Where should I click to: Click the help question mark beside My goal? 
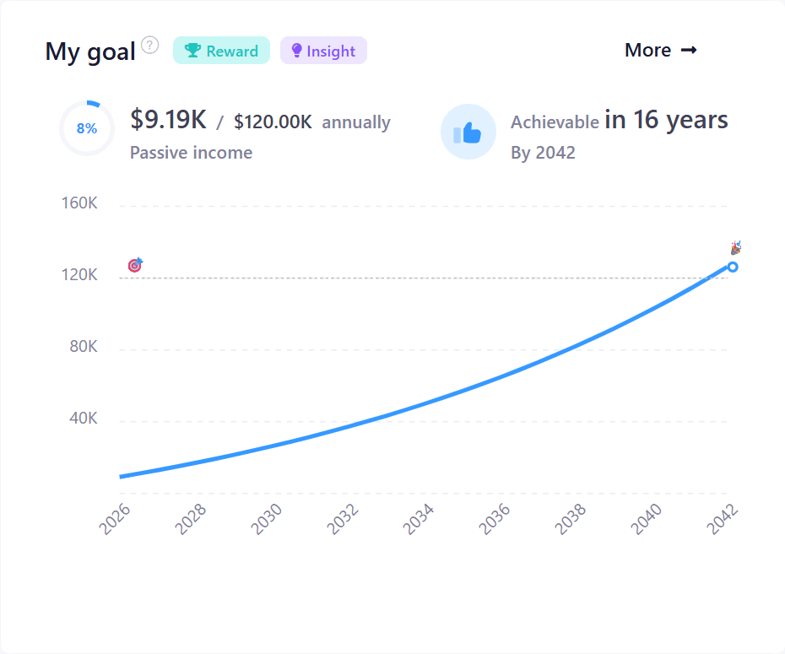tap(150, 46)
